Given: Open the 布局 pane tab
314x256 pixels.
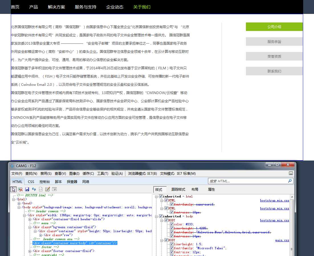Looking at the screenshot, I should (x=195, y=190).
